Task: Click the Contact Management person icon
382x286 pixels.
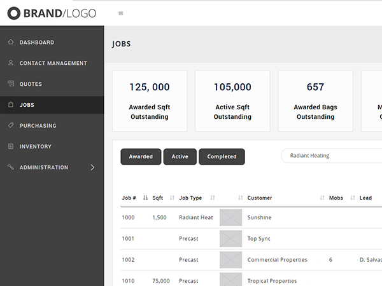Action: (11, 63)
